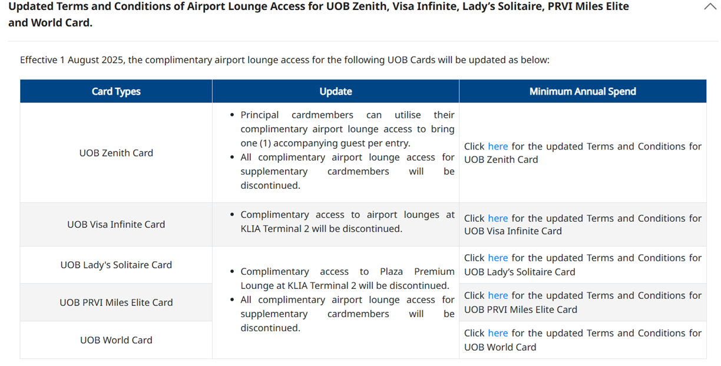721x366 pixels.
Task: Click the Update column header
Action: 336,91
